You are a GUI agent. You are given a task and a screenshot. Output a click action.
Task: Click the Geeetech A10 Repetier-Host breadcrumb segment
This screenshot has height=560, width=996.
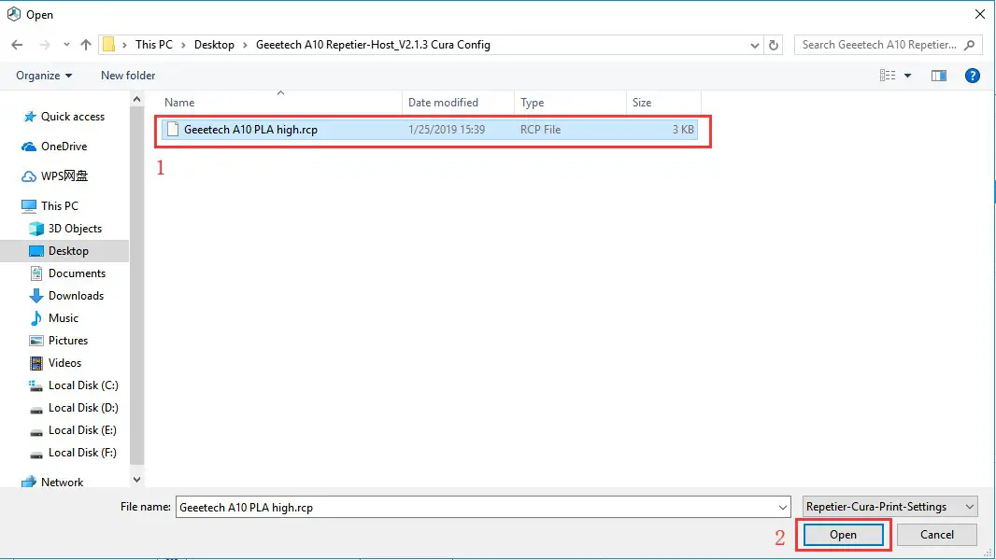click(373, 45)
